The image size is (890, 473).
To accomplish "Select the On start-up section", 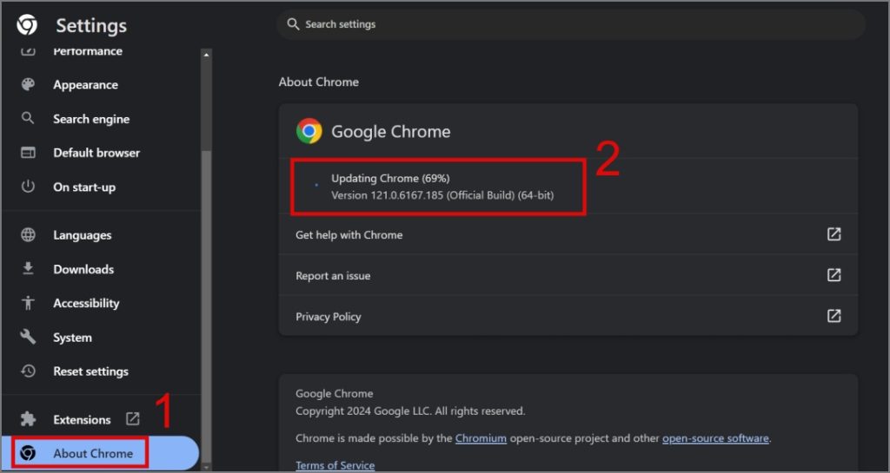I will [84, 187].
